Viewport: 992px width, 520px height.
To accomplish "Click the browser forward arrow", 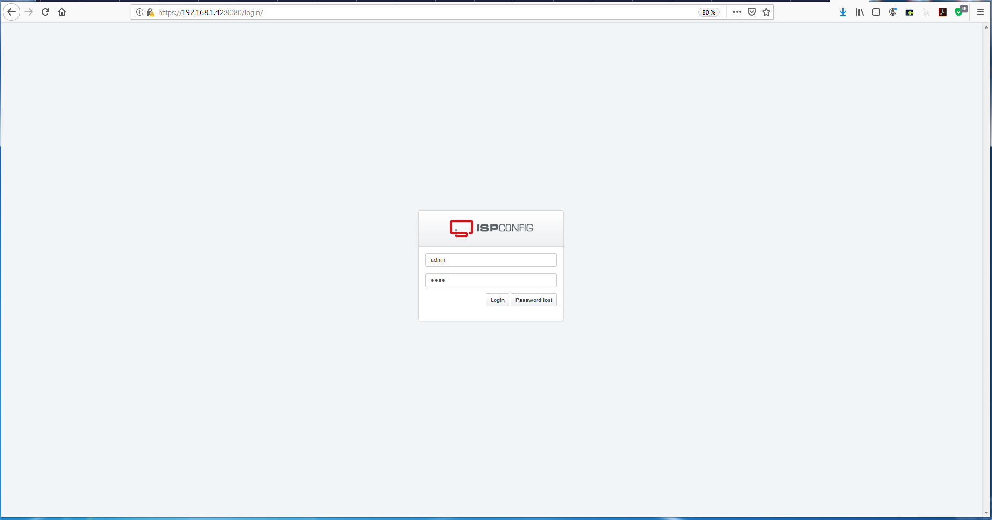I will pos(29,12).
